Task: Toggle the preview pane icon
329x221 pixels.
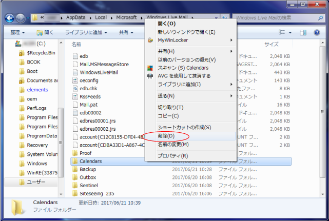Action: [303, 32]
